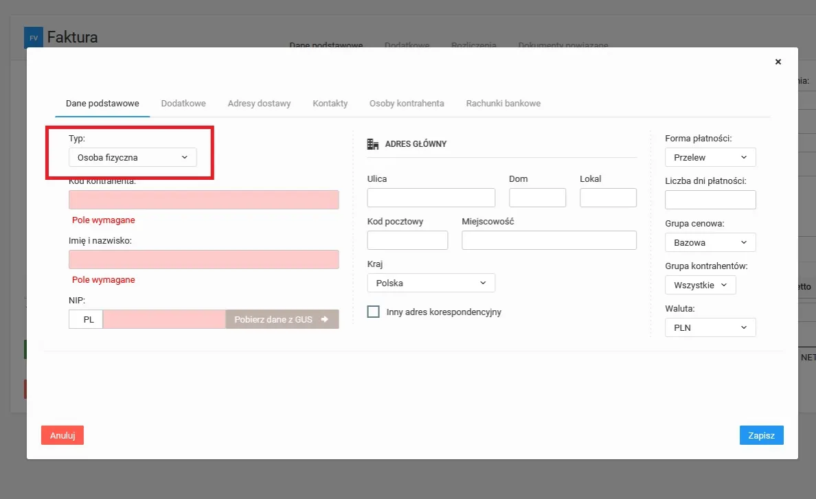Click the blue Zapisz button
This screenshot has height=499, width=816.
coord(761,435)
